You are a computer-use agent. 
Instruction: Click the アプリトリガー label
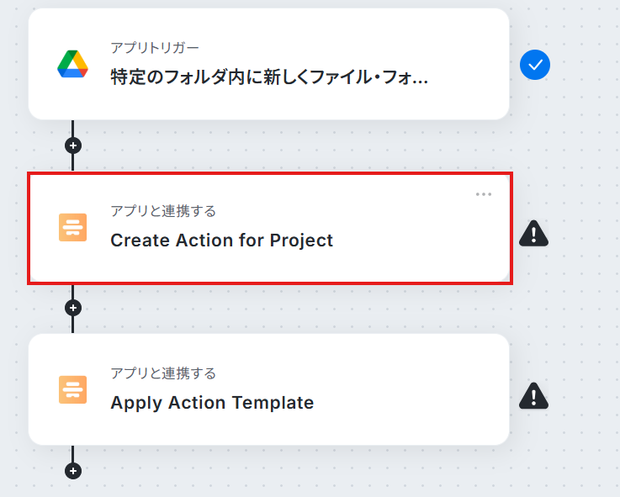tap(155, 48)
